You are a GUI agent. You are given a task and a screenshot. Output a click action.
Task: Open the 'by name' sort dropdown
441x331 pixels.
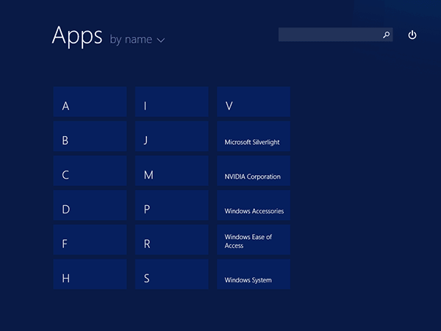point(137,40)
